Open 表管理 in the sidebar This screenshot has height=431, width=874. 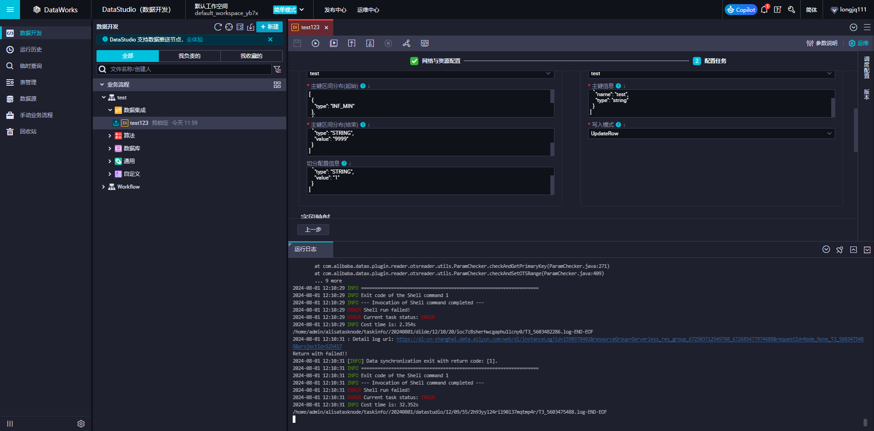[x=46, y=82]
